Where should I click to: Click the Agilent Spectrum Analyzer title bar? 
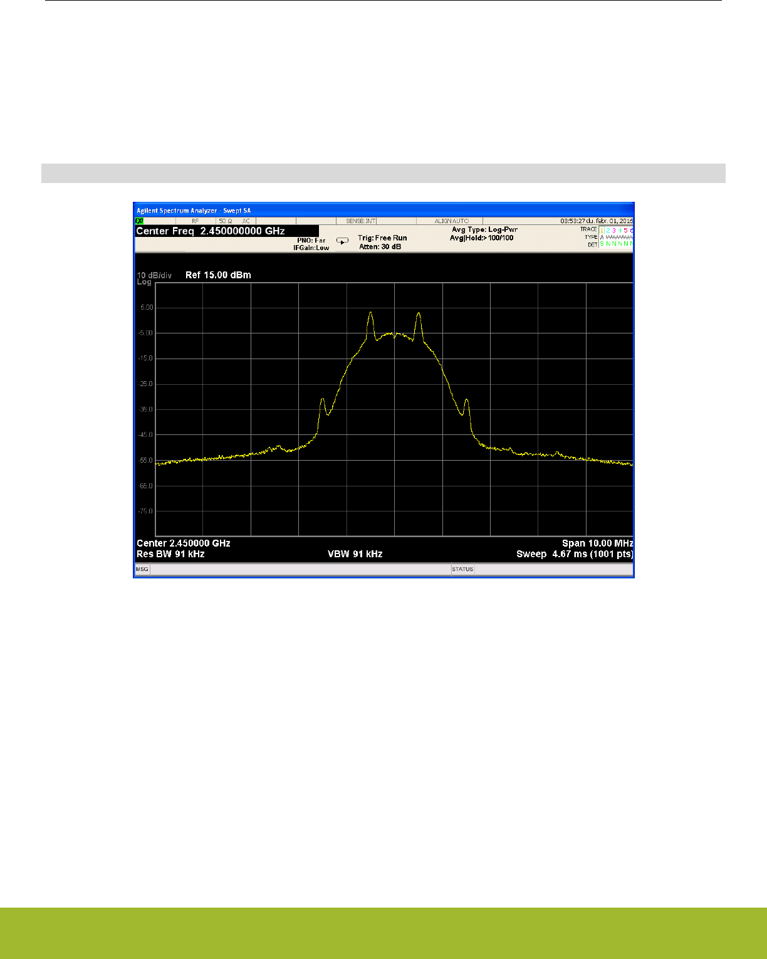point(383,211)
